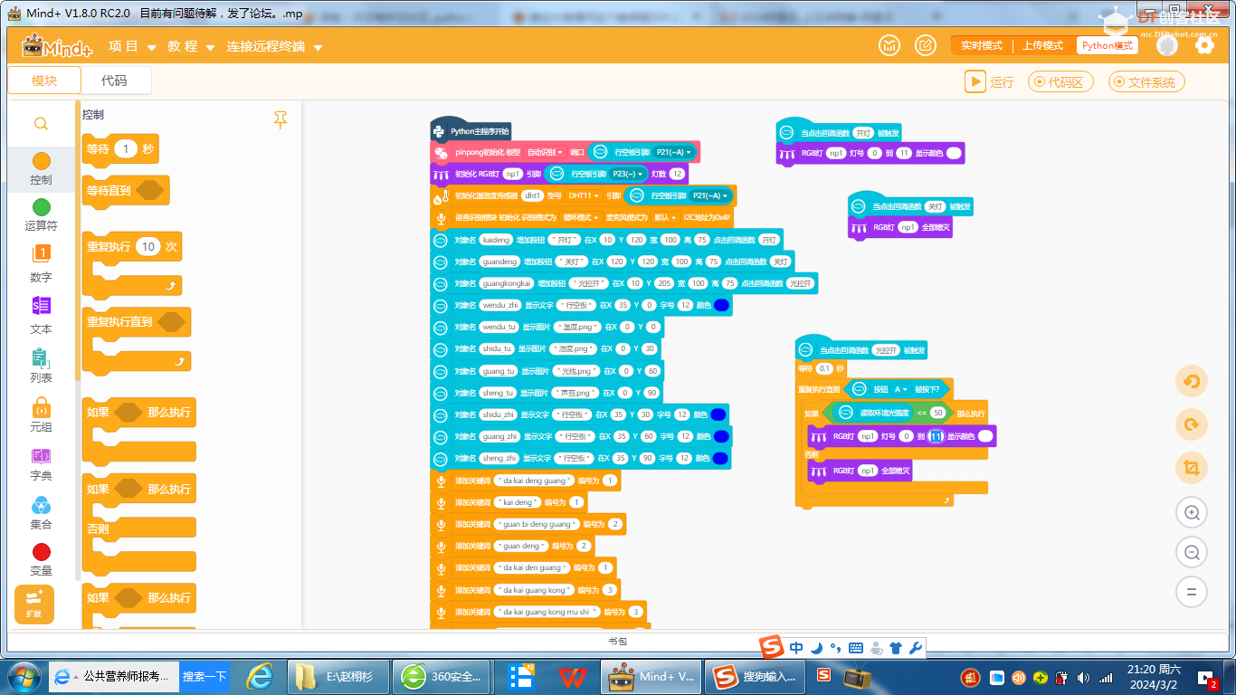Click the undo arrow on canvas
This screenshot has width=1236, height=695.
tap(1192, 381)
